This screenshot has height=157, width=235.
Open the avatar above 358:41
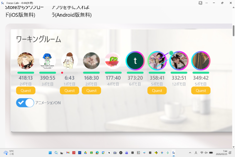coord(157,61)
